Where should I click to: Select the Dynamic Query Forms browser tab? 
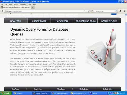(x=15, y=7)
